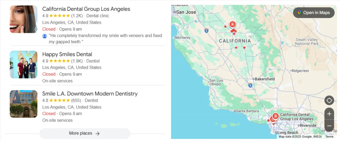
Task: Open the More places arrow button
Action: 85,133
